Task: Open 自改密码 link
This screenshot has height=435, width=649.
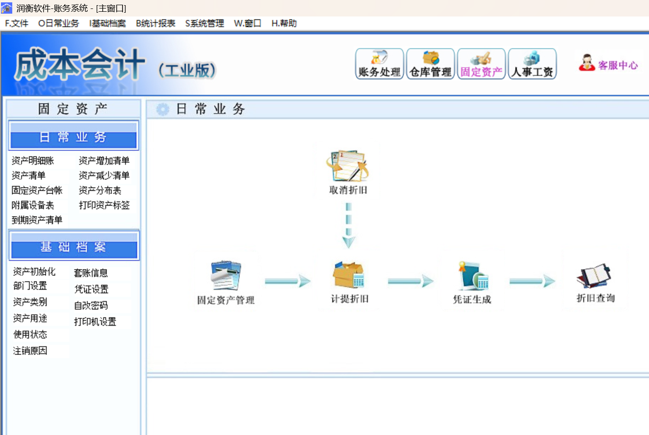Action: [x=91, y=306]
